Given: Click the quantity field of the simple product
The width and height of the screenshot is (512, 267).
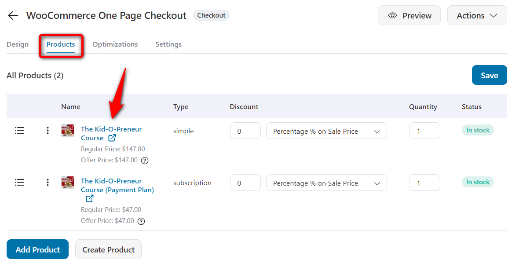Looking at the screenshot, I should [424, 131].
